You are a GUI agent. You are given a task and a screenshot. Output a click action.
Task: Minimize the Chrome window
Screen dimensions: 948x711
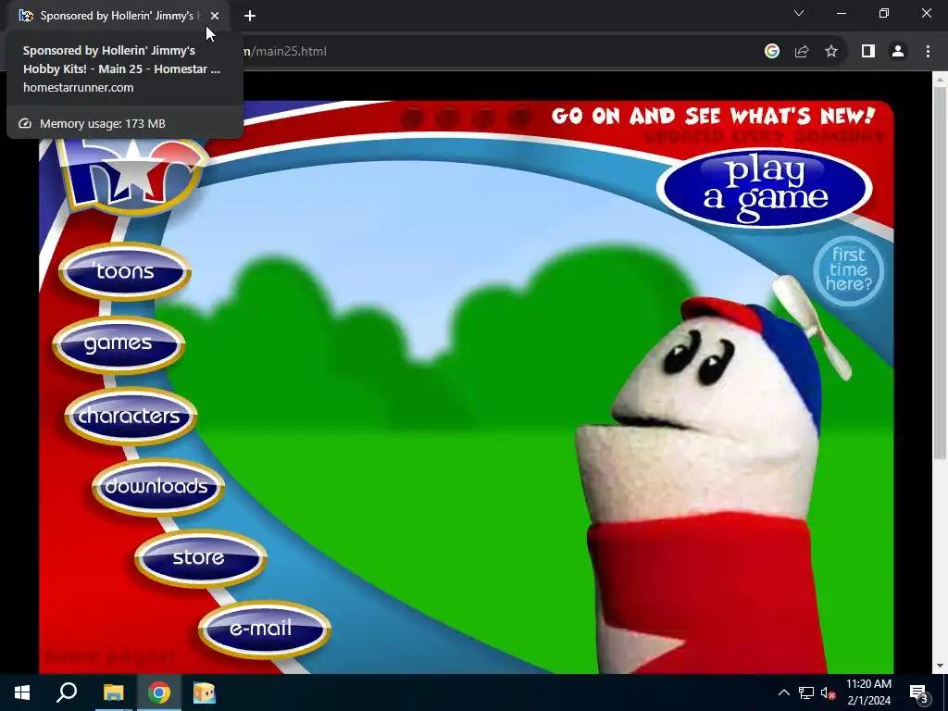coord(841,13)
